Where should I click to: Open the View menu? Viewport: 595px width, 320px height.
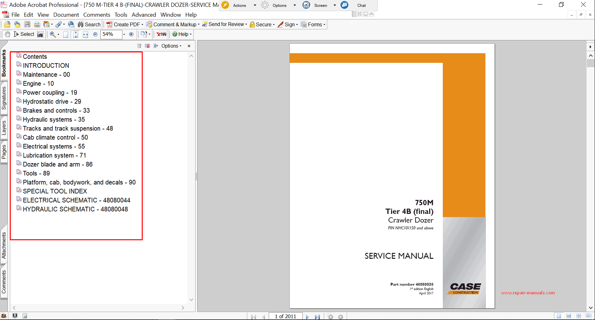43,15
